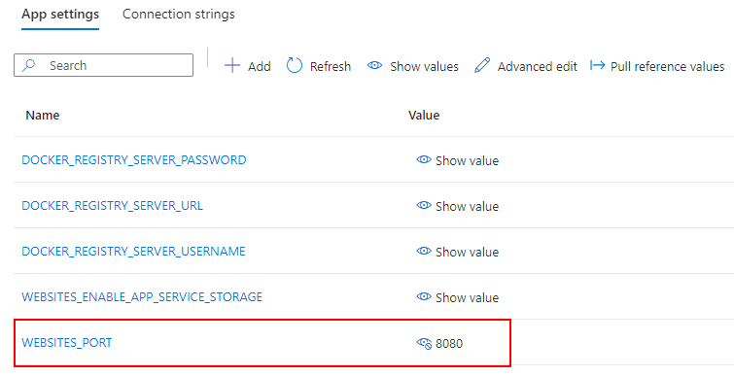Click the Add button label
734x376 pixels.
click(x=260, y=66)
